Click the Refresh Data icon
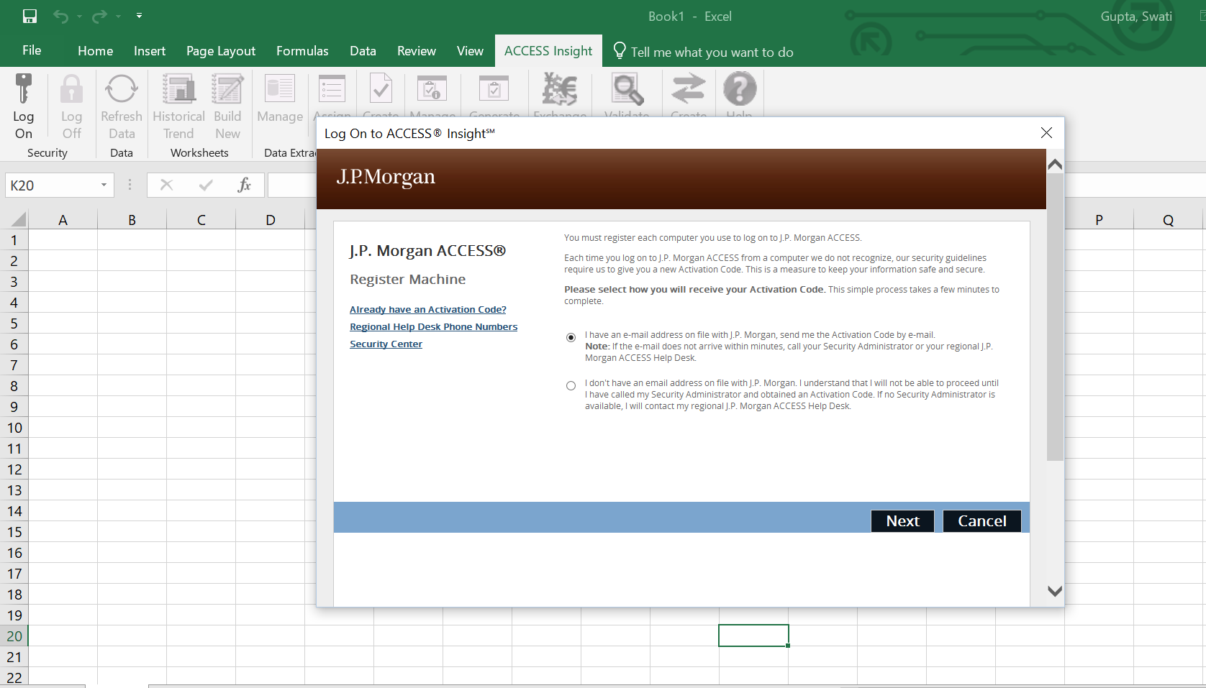Image resolution: width=1206 pixels, height=688 pixels. (x=121, y=89)
